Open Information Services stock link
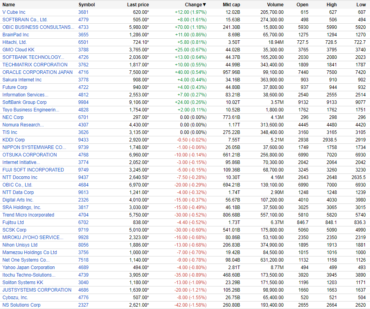 click(25, 95)
